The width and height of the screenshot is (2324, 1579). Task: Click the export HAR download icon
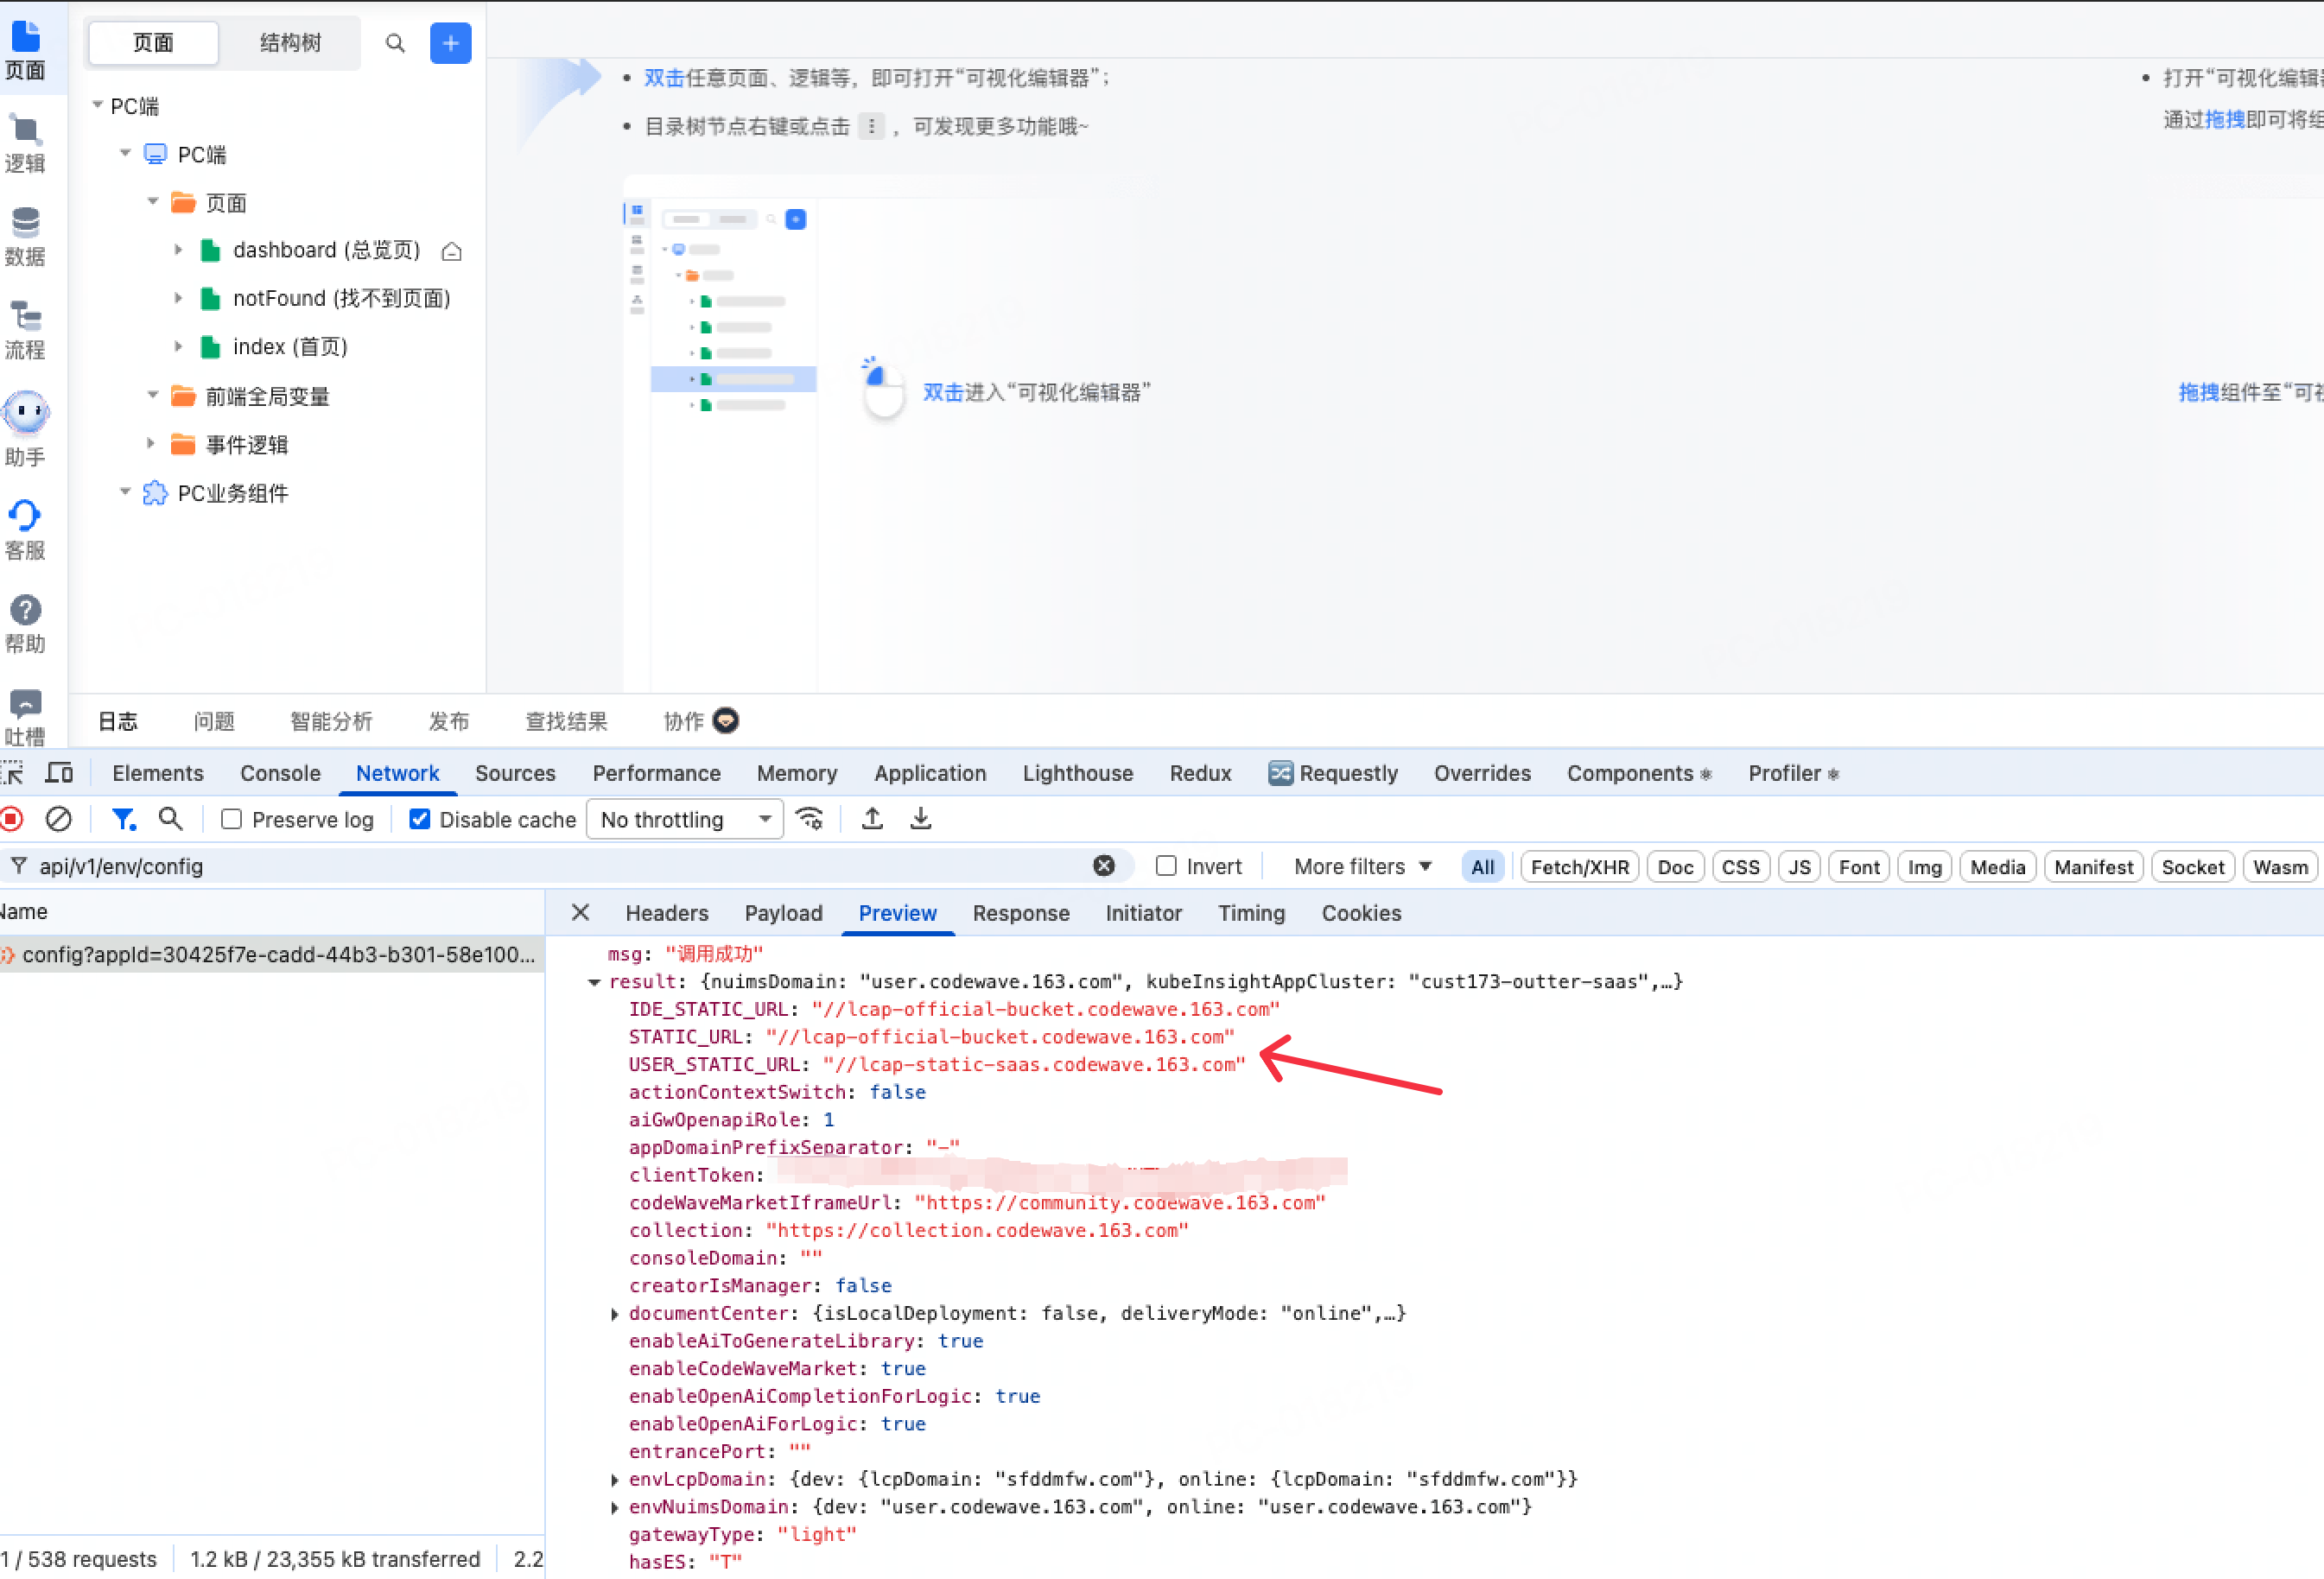(920, 819)
